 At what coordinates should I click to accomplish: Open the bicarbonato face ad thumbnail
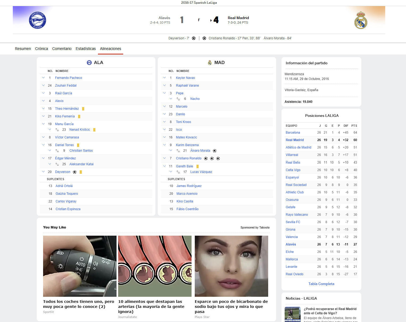(231, 266)
